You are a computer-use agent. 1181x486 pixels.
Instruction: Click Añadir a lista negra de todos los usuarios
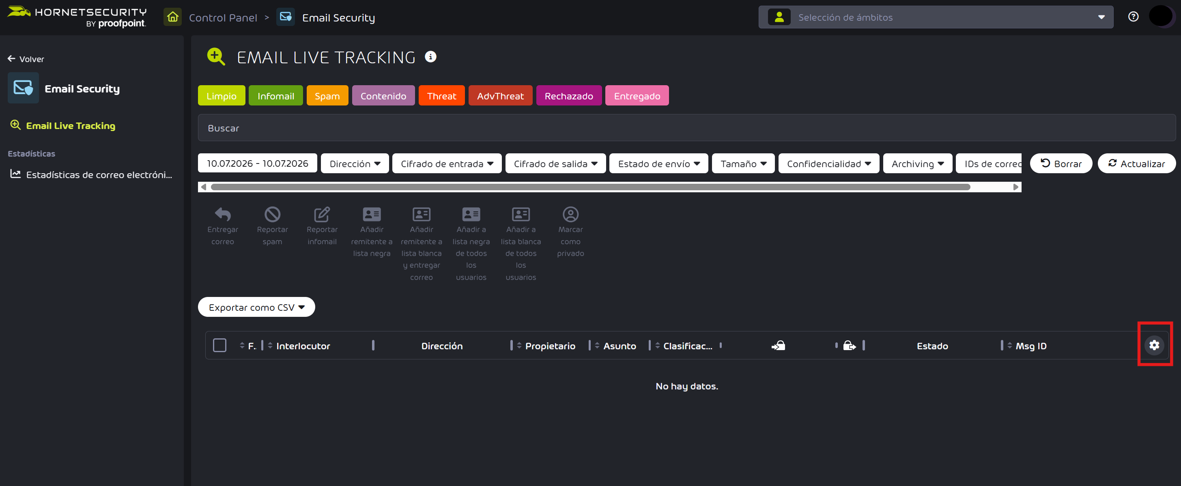pyautogui.click(x=471, y=214)
